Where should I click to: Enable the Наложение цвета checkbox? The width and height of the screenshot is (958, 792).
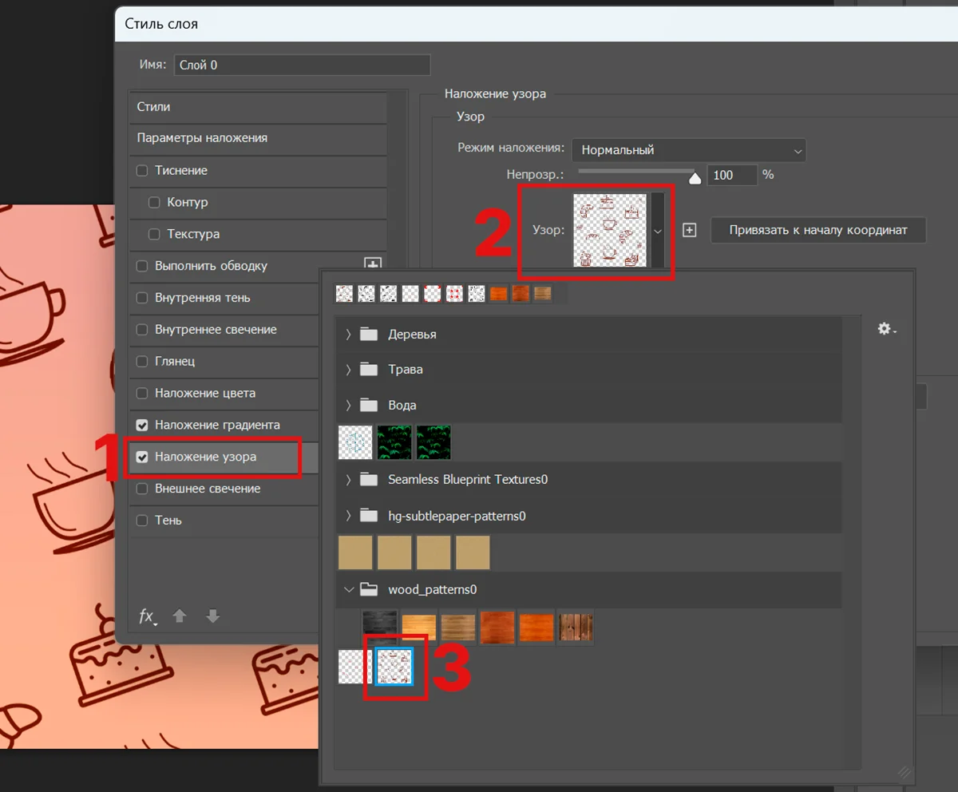(x=142, y=394)
